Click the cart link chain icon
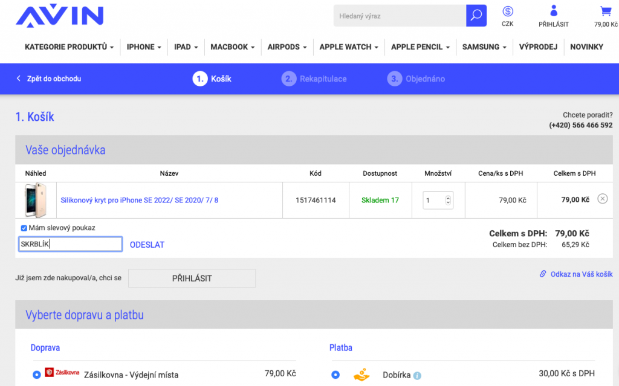The width and height of the screenshot is (619, 386). [x=543, y=274]
